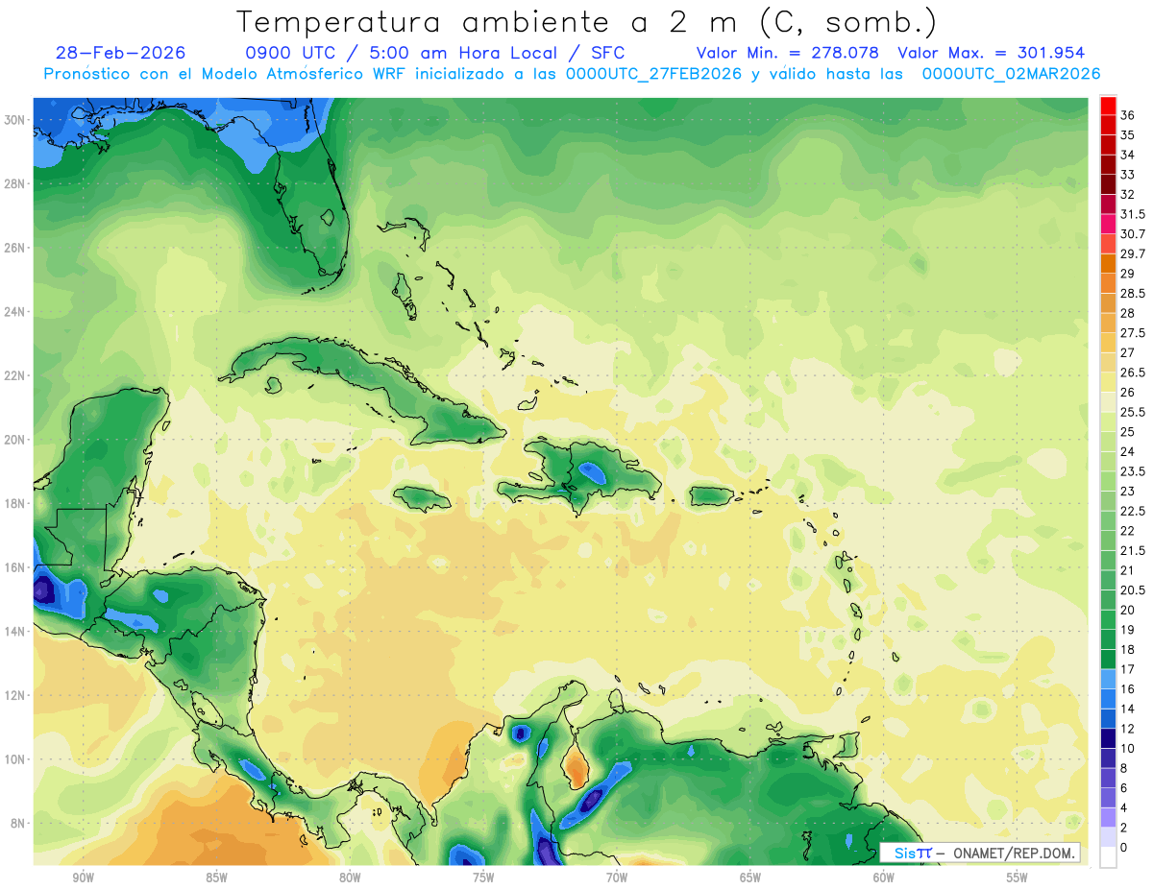
Task: Click the title 'Temperatura ambiente a 2 m'
Action: pos(491,22)
